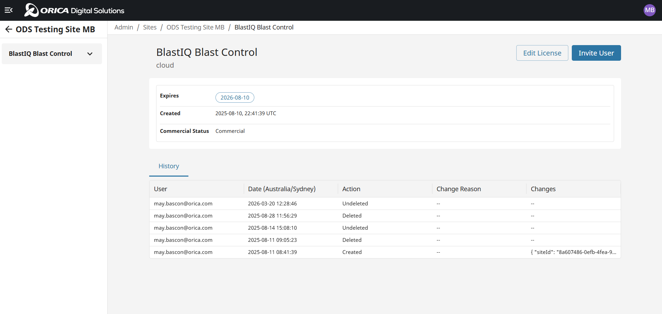Click the Edit License button
This screenshot has height=314, width=662.
coord(542,53)
